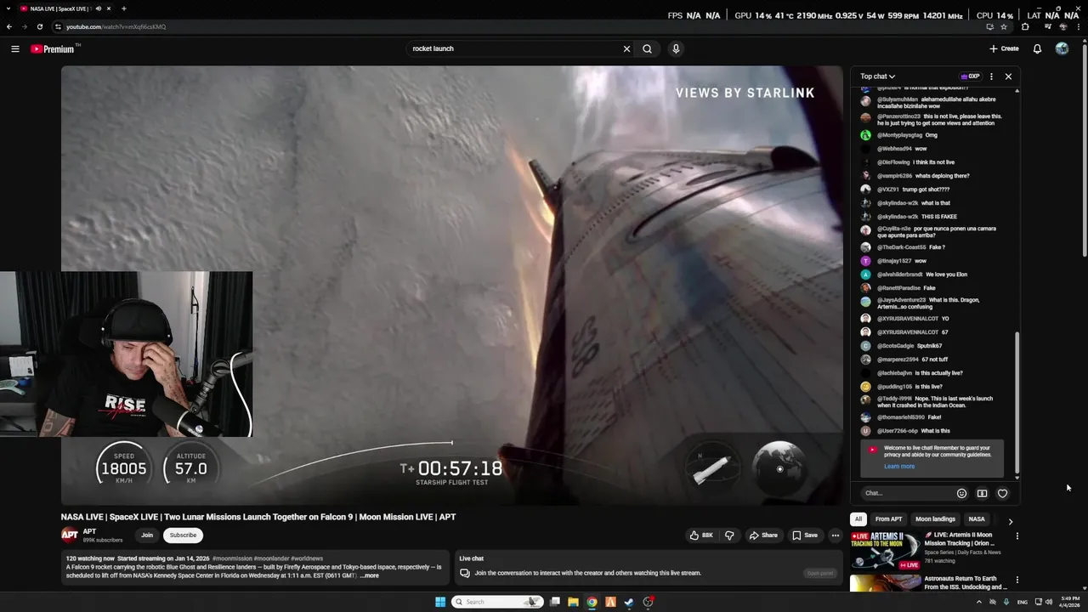Screen dimensions: 1088x612
Task: Select the All filter chip
Action: point(858,519)
